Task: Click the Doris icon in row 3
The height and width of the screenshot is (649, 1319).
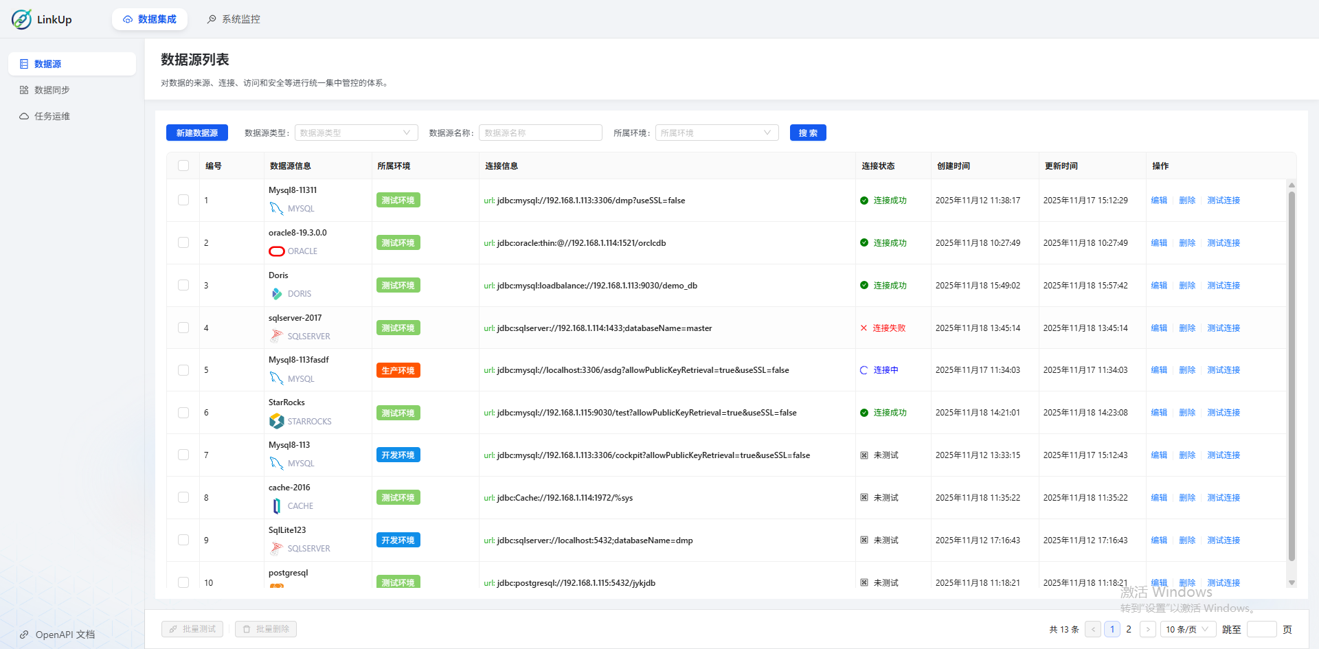Action: [277, 294]
